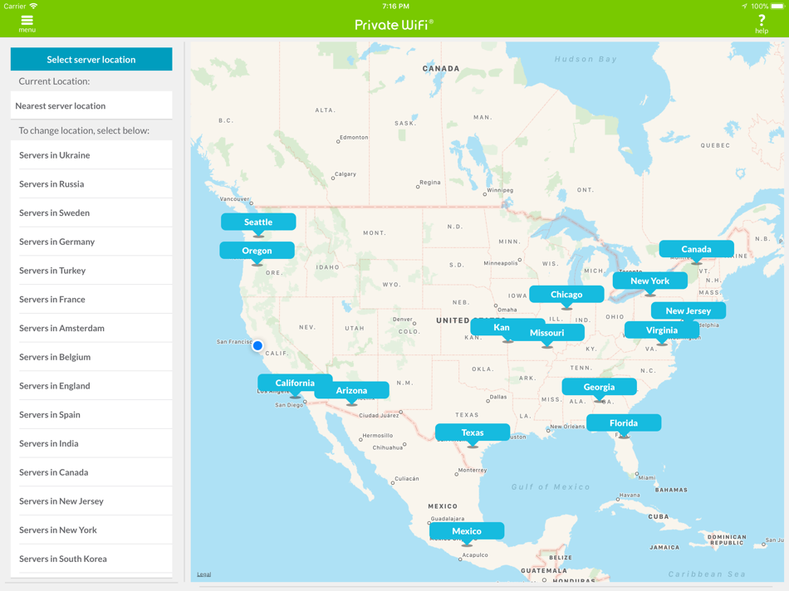Select the Seattle map pin
Image resolution: width=789 pixels, height=591 pixels.
point(258,222)
